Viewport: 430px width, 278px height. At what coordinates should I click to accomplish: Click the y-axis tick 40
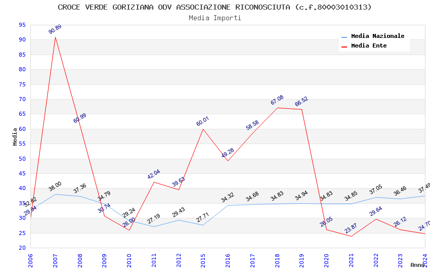(22, 189)
